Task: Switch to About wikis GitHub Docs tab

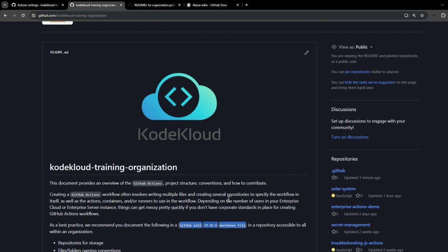Action: [212, 5]
